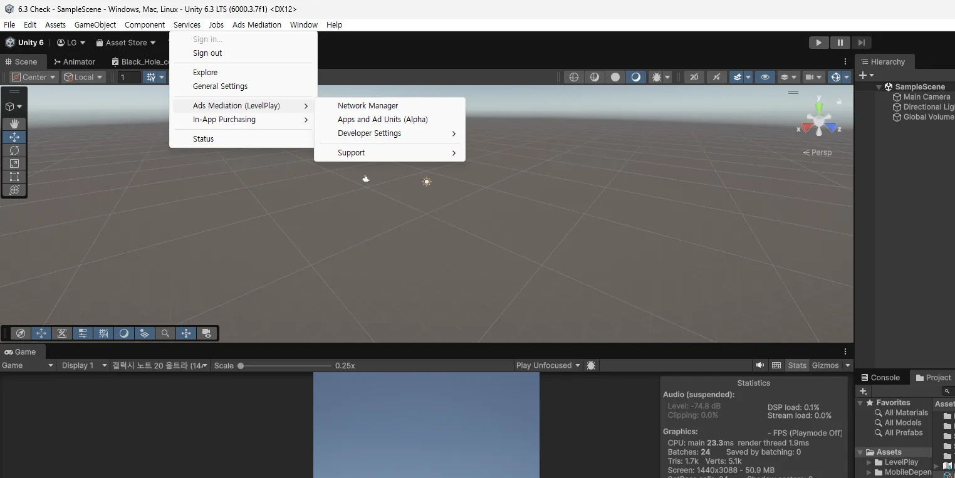The image size is (955, 478).
Task: Toggle the Scene rotation lock icon
Action: 839,101
